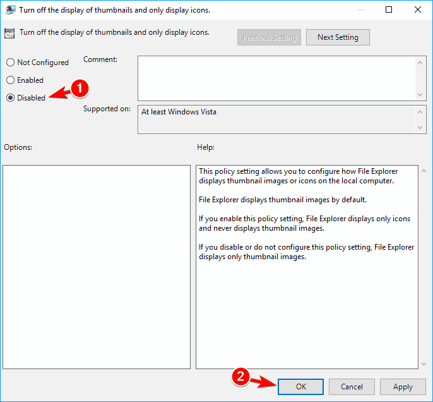Cancel the policy dialog
433x402 pixels.
352,387
